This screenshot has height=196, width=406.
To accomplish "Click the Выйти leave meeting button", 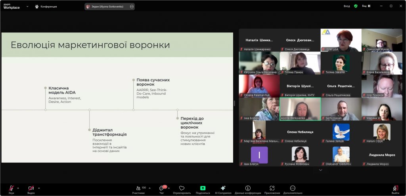I will pos(395,189).
